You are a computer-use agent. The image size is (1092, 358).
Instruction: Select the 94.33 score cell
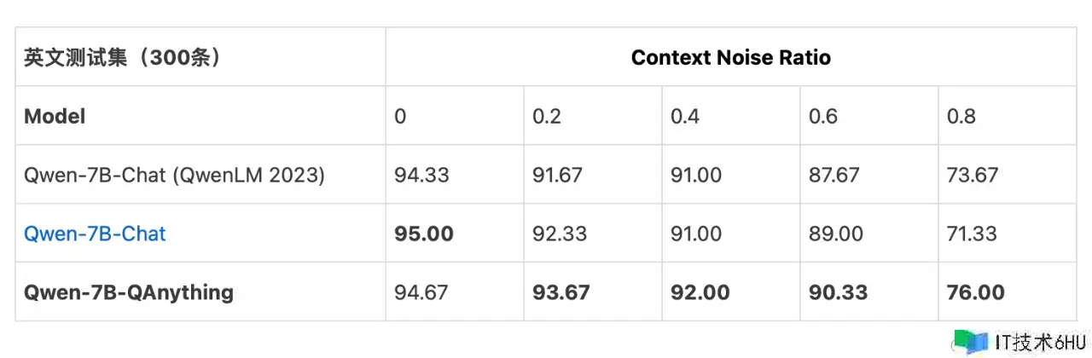(x=421, y=175)
